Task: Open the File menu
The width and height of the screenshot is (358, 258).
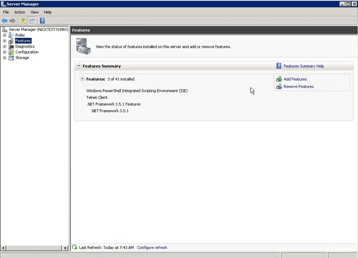Action: [x=6, y=12]
